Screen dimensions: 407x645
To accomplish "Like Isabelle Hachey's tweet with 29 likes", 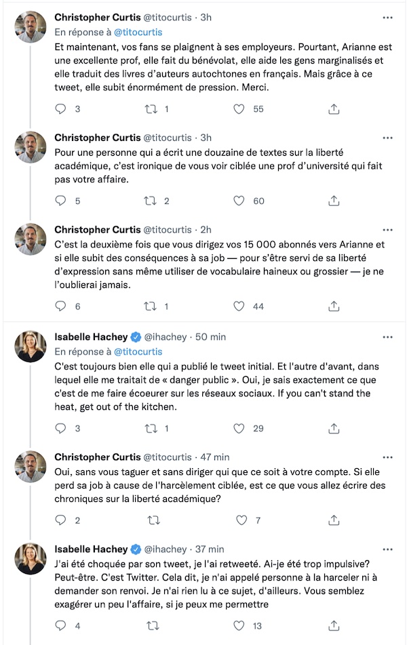I will pyautogui.click(x=239, y=428).
